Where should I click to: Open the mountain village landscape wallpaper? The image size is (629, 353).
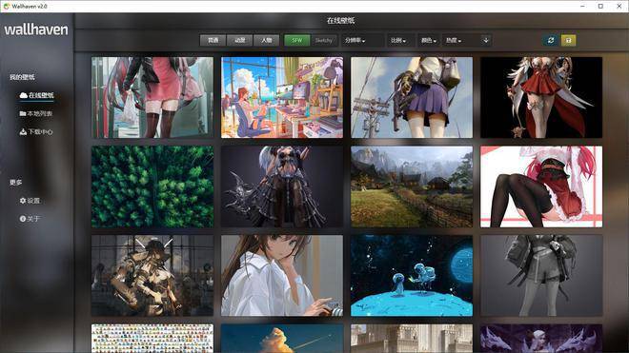(412, 186)
